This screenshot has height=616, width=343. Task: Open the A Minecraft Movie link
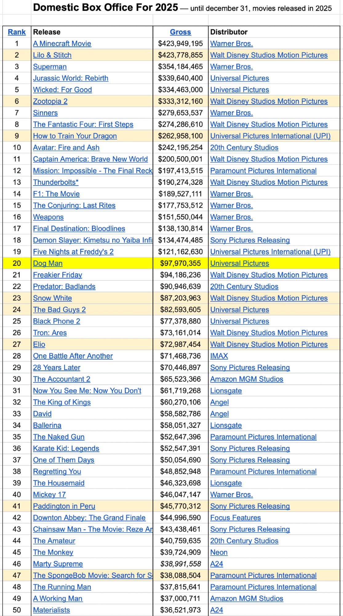(x=62, y=44)
